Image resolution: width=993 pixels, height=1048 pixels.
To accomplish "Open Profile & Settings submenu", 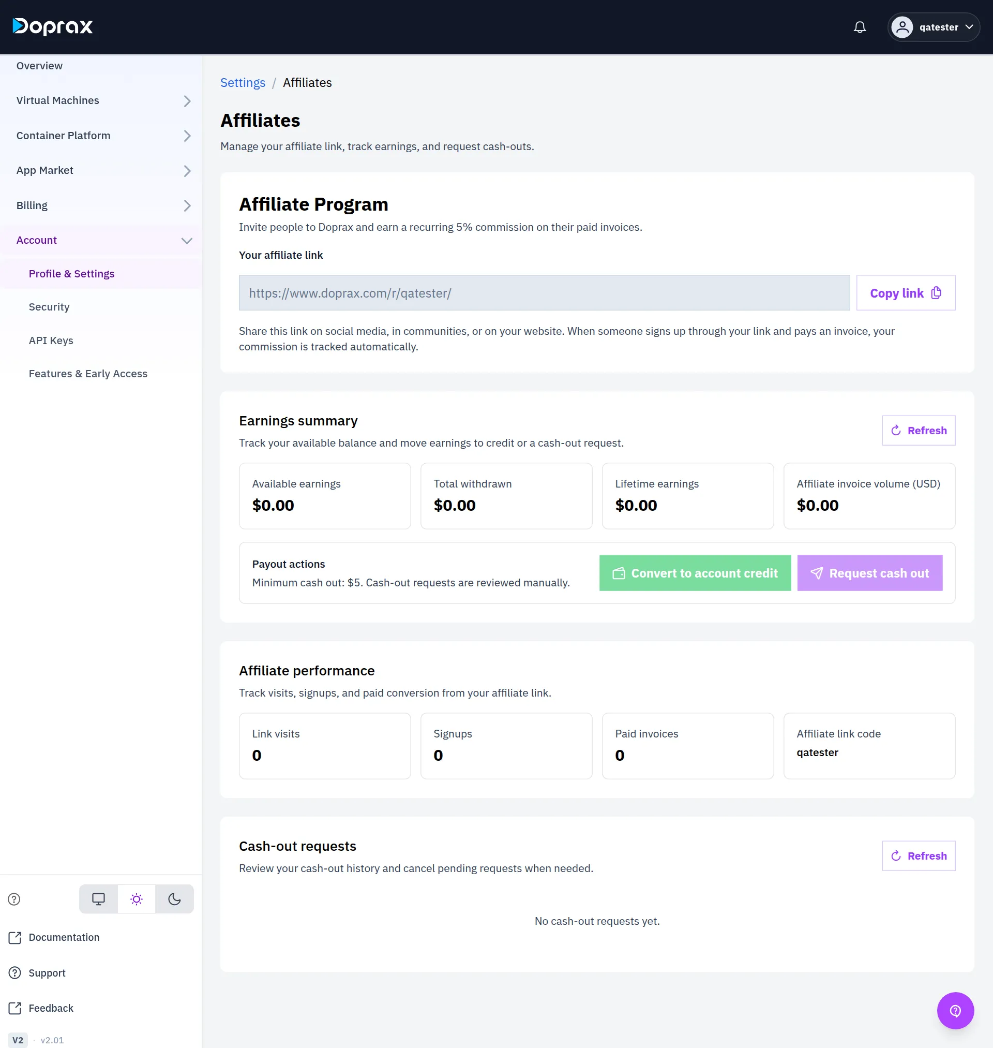I will click(100, 274).
